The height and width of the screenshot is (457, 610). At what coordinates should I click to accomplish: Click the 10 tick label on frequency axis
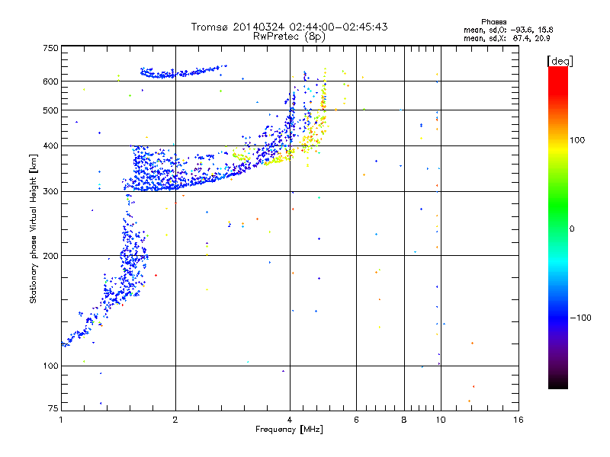[441, 420]
